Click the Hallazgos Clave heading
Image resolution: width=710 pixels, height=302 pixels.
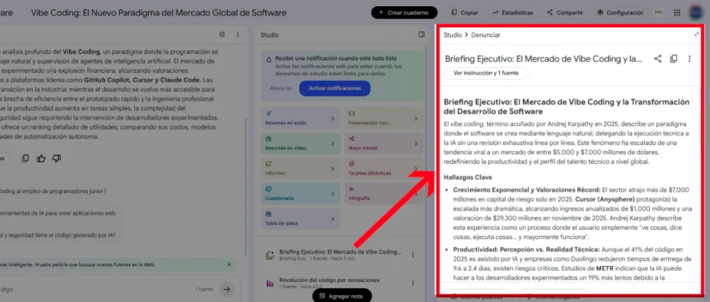click(x=468, y=177)
